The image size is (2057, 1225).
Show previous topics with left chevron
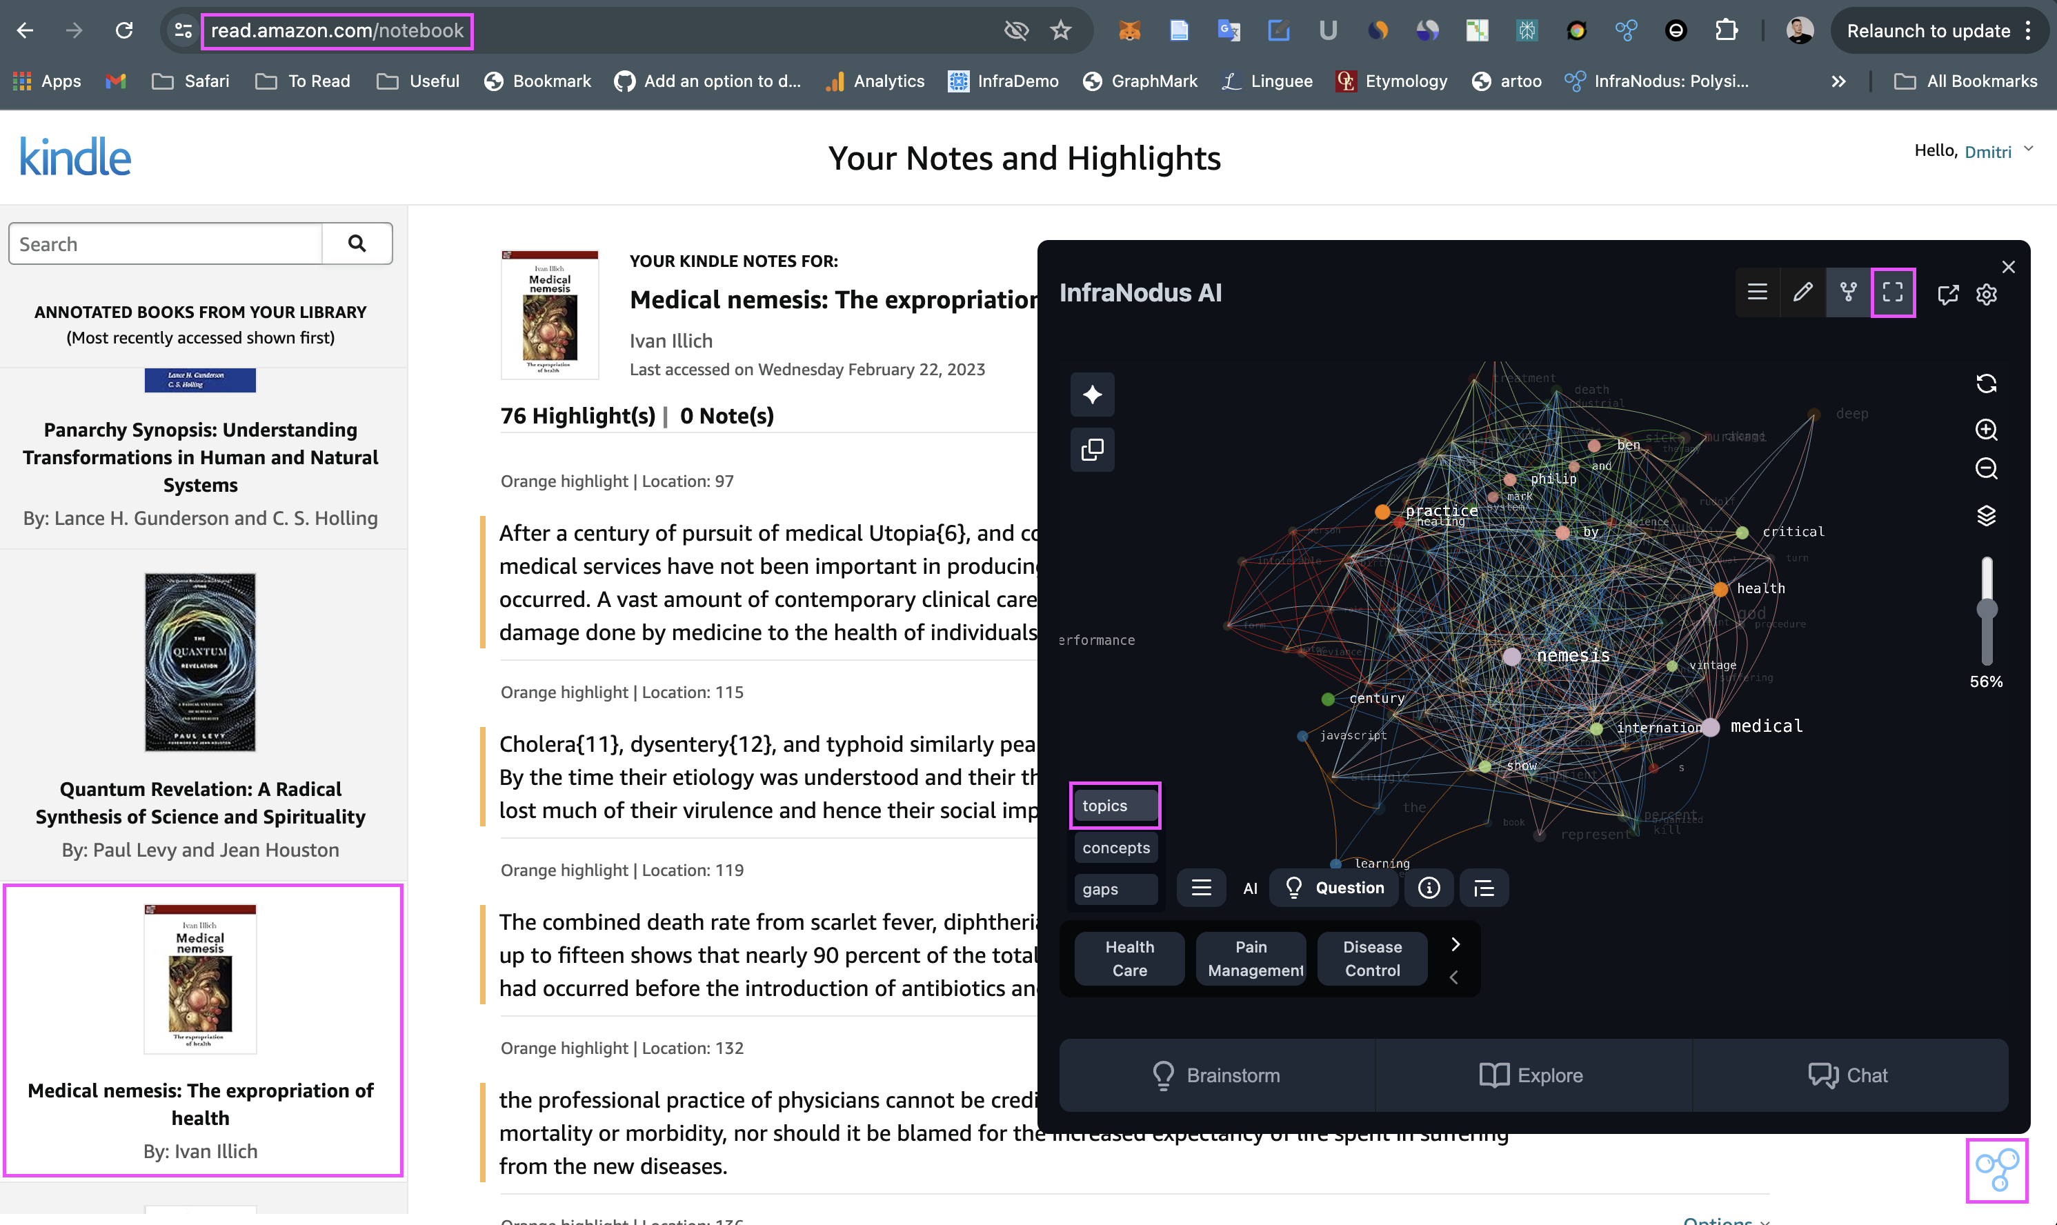click(x=1453, y=977)
